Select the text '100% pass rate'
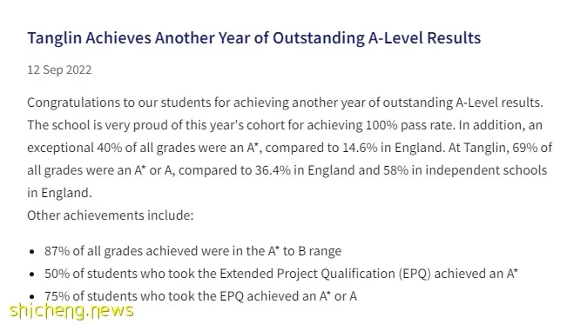This screenshot has width=567, height=324. [409, 125]
